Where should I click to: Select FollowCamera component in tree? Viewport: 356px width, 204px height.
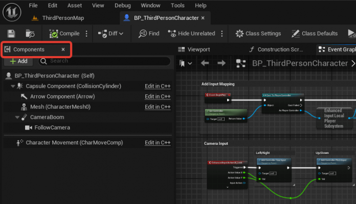click(52, 127)
